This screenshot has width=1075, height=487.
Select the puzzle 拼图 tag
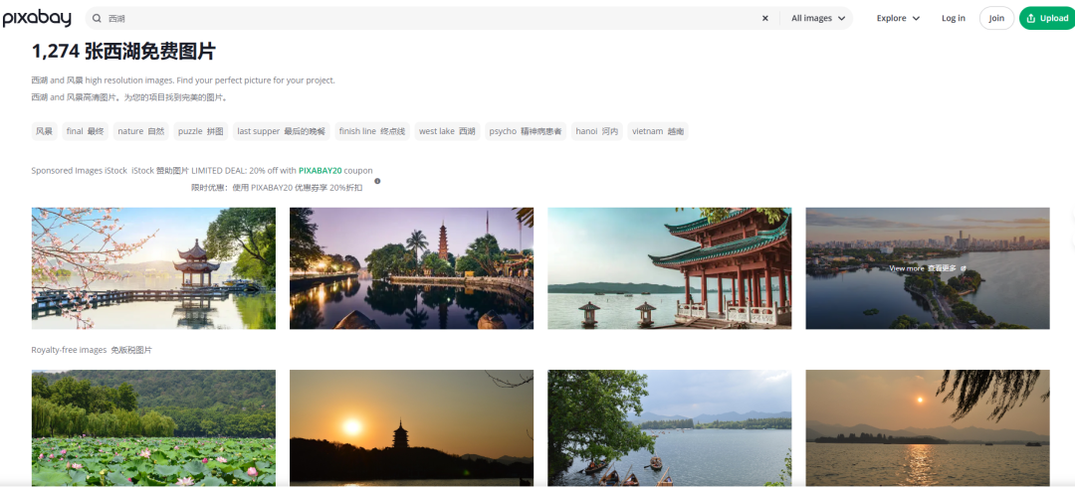coord(201,131)
